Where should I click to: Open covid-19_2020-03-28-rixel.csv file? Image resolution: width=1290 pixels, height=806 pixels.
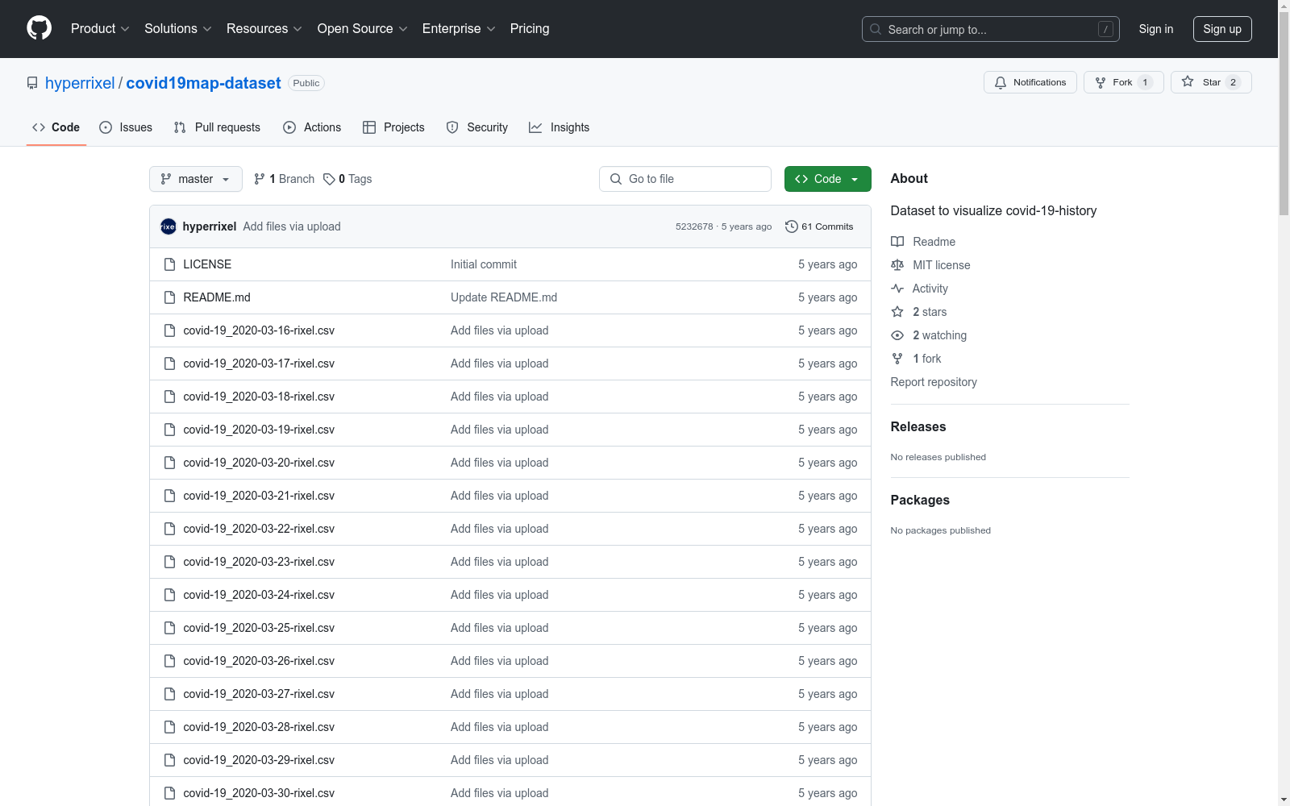tap(259, 727)
